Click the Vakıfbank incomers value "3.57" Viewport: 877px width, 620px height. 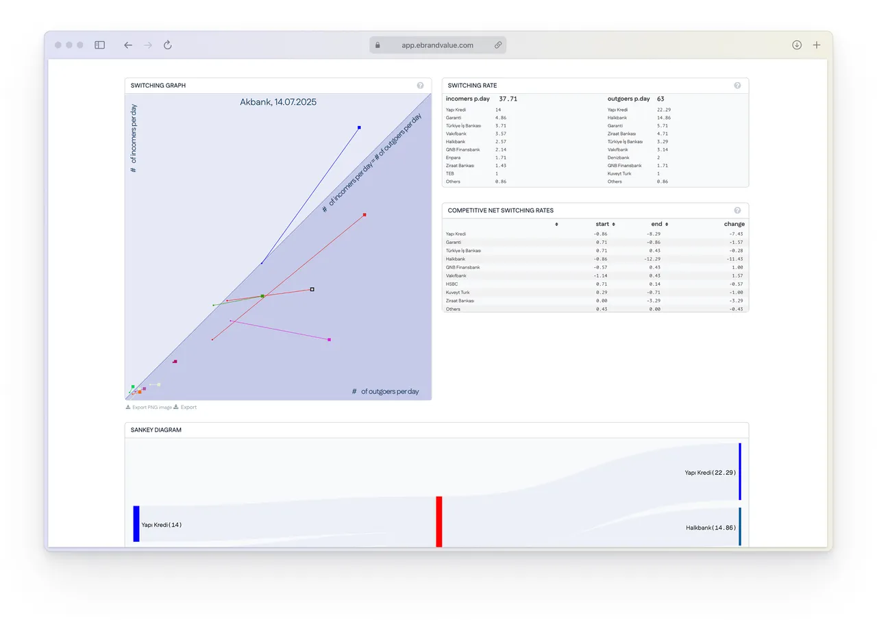click(501, 134)
